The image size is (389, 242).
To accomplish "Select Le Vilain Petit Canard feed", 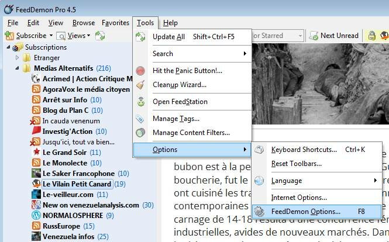I will tap(77, 184).
